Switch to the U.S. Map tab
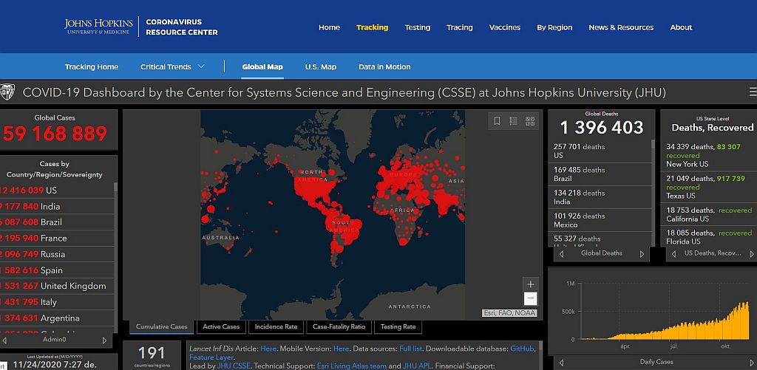757x370 pixels. (321, 66)
